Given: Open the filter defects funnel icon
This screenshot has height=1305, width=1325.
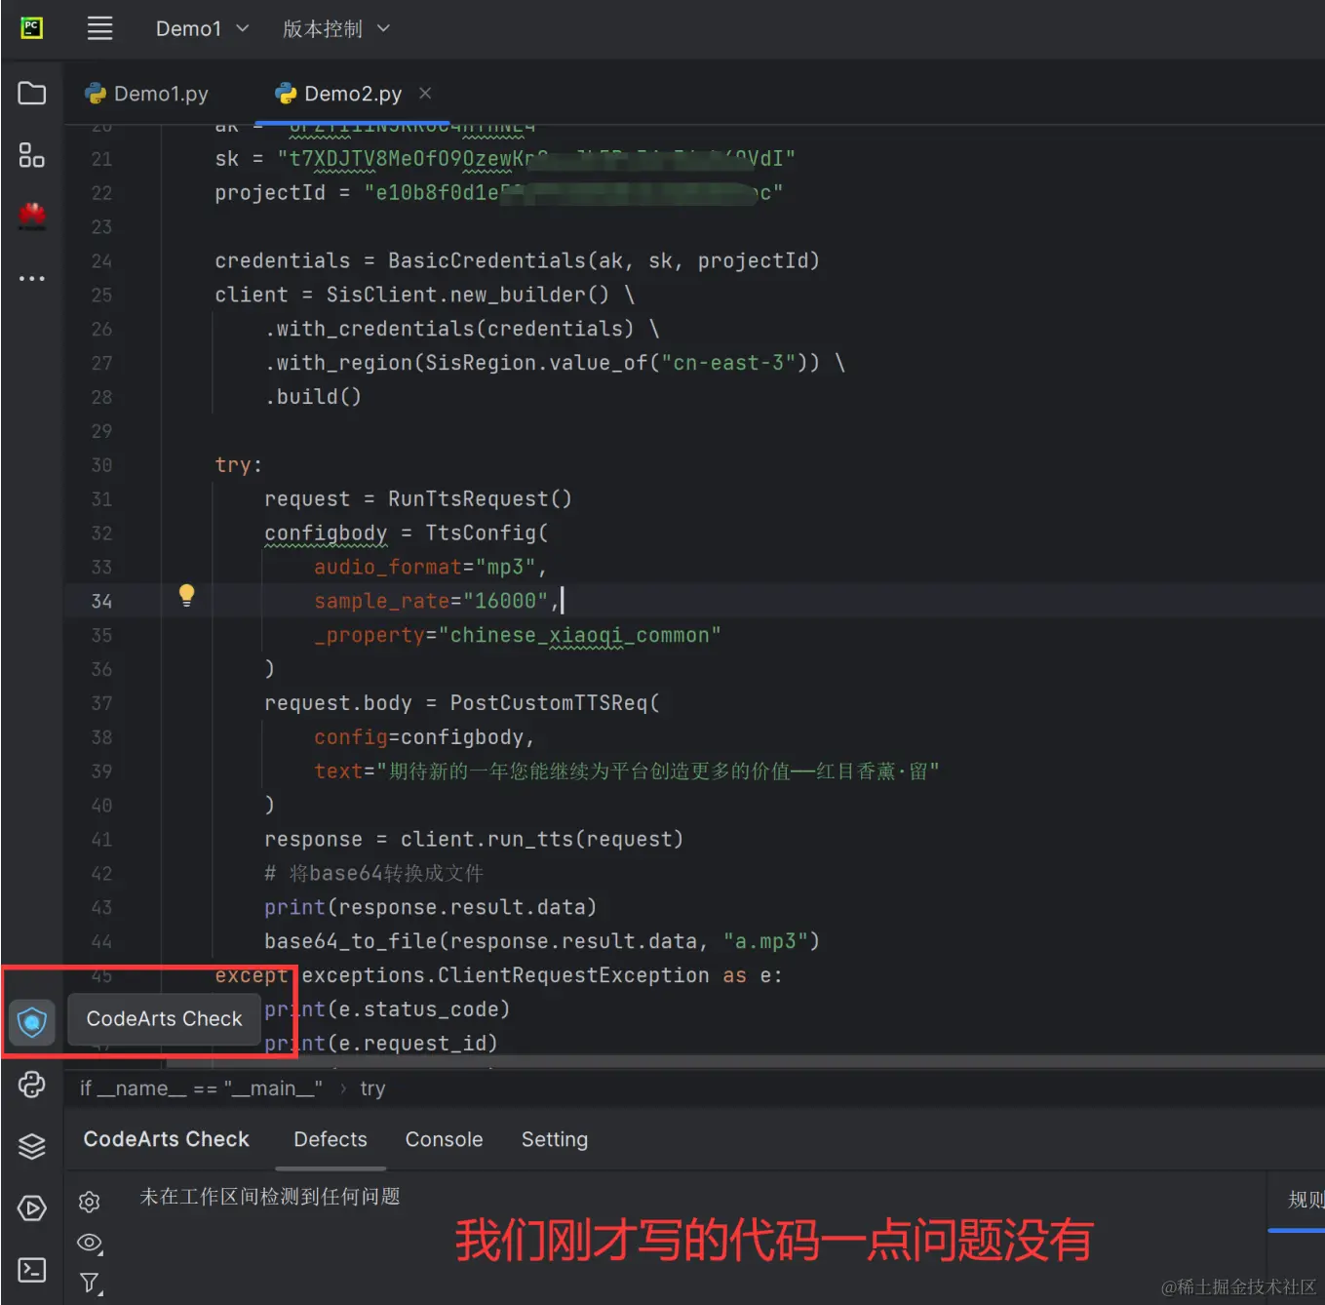Looking at the screenshot, I should click(90, 1284).
